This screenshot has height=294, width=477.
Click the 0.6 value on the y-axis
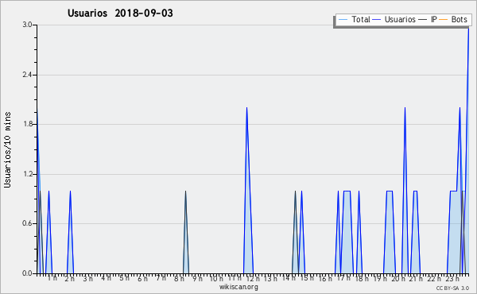[27, 223]
